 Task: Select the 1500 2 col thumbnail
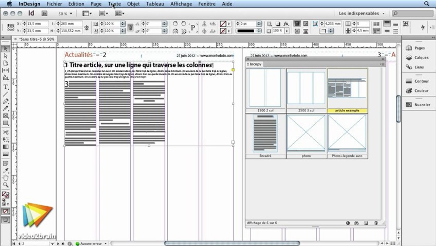[266, 91]
